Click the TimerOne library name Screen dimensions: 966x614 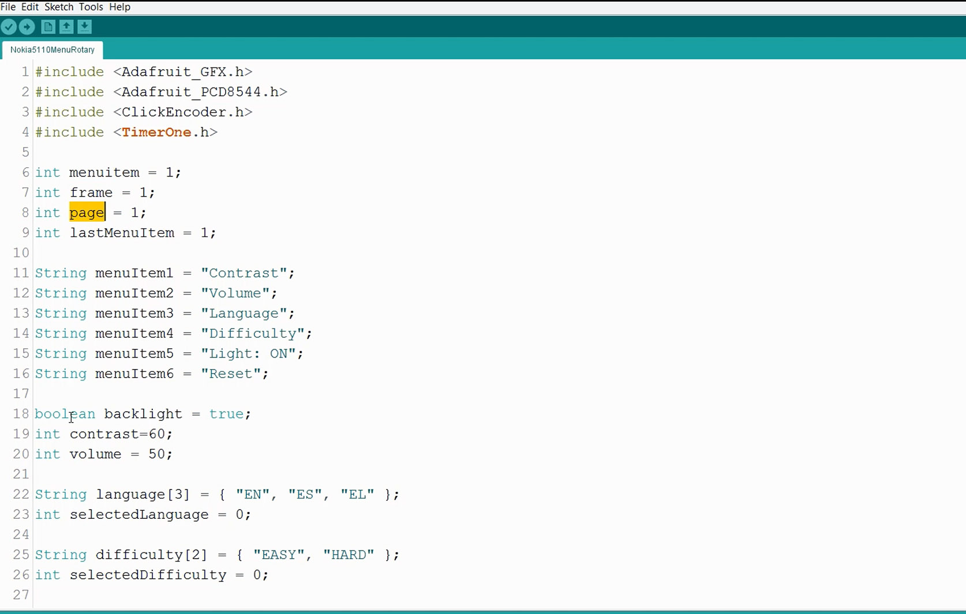coord(156,132)
